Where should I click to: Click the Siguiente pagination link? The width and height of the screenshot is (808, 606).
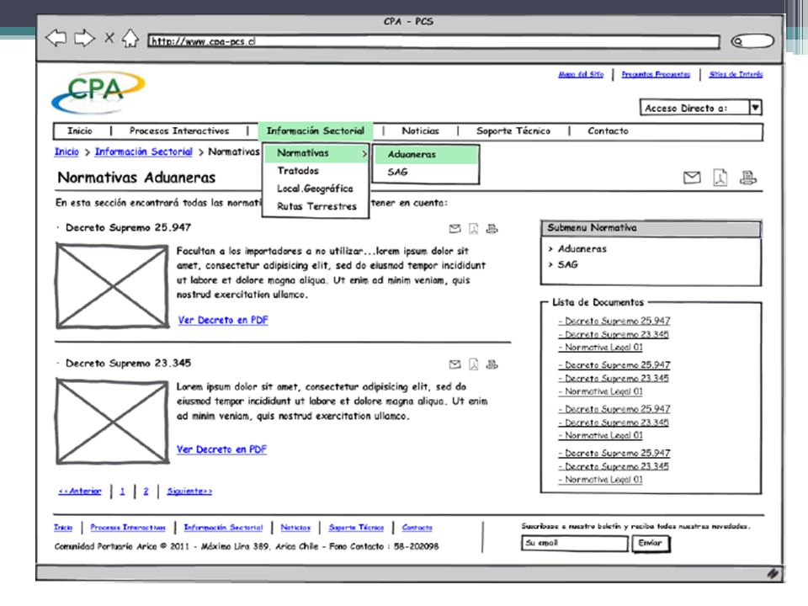coord(189,491)
